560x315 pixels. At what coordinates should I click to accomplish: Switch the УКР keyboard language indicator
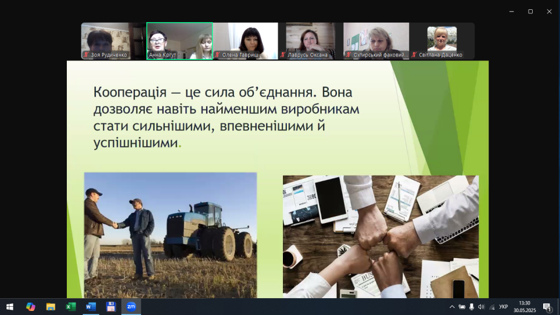tap(504, 306)
